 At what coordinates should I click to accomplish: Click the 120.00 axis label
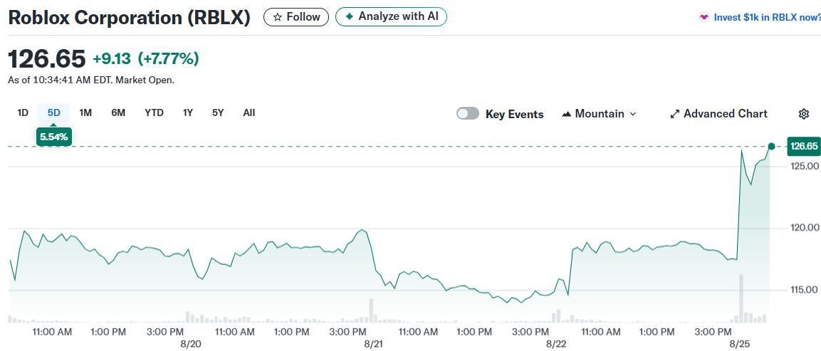click(804, 228)
